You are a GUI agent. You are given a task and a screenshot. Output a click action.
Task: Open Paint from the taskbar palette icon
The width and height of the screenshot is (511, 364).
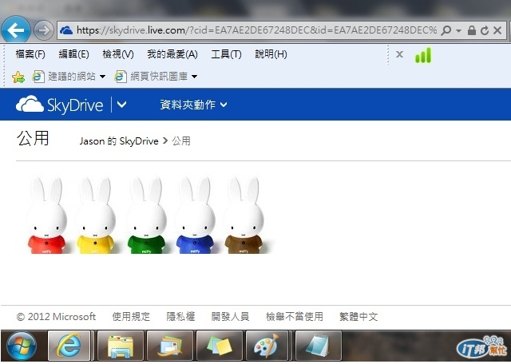[267, 346]
